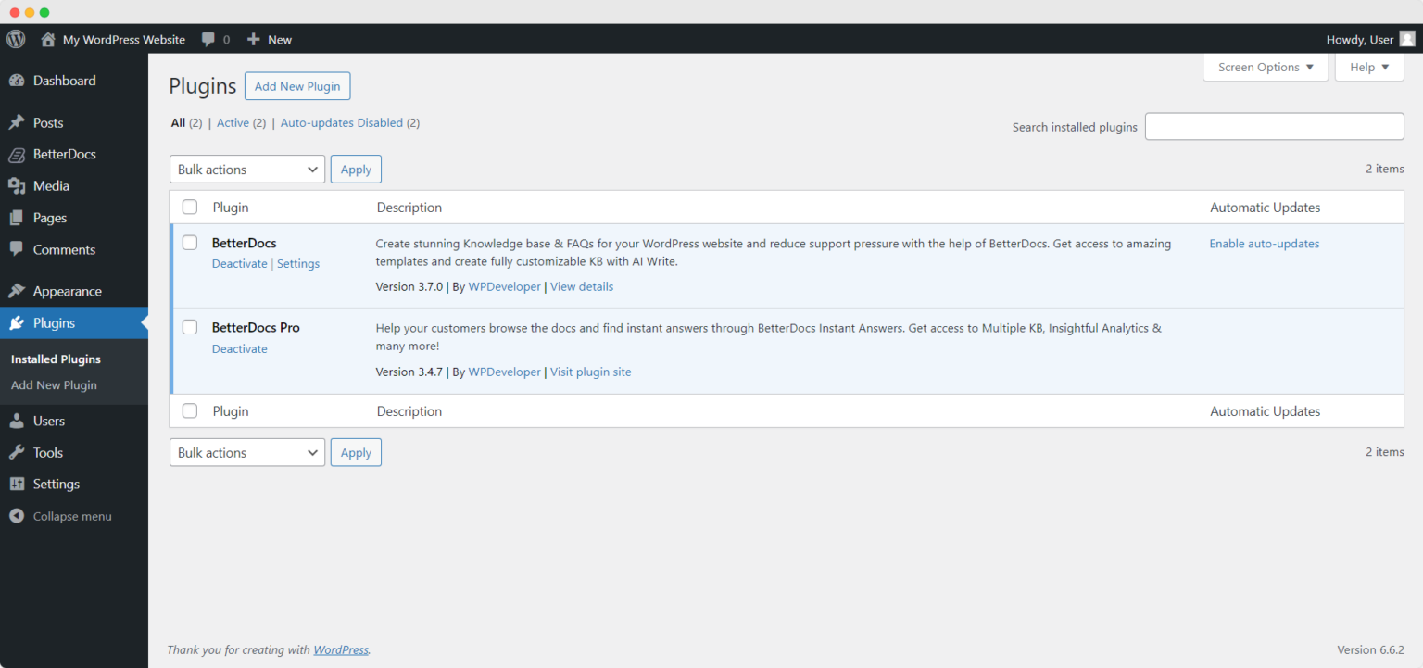Enable auto-updates for BetterDocs

tap(1264, 243)
